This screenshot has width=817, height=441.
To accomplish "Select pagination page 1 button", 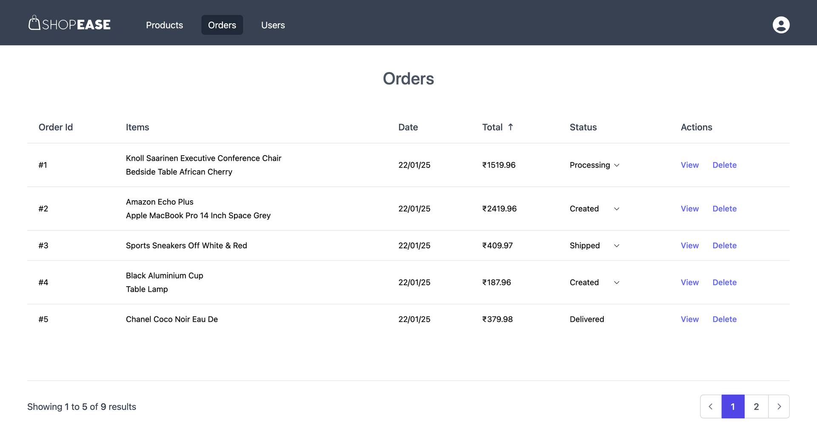I will pyautogui.click(x=733, y=407).
